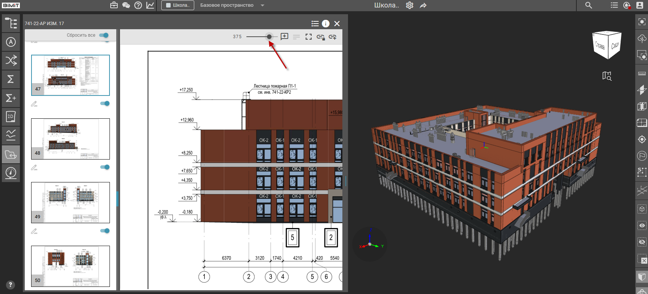Open the Sigma summary tool

(x=11, y=79)
